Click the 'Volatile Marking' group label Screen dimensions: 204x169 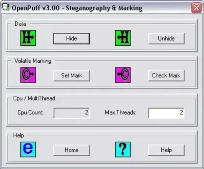tap(33, 61)
